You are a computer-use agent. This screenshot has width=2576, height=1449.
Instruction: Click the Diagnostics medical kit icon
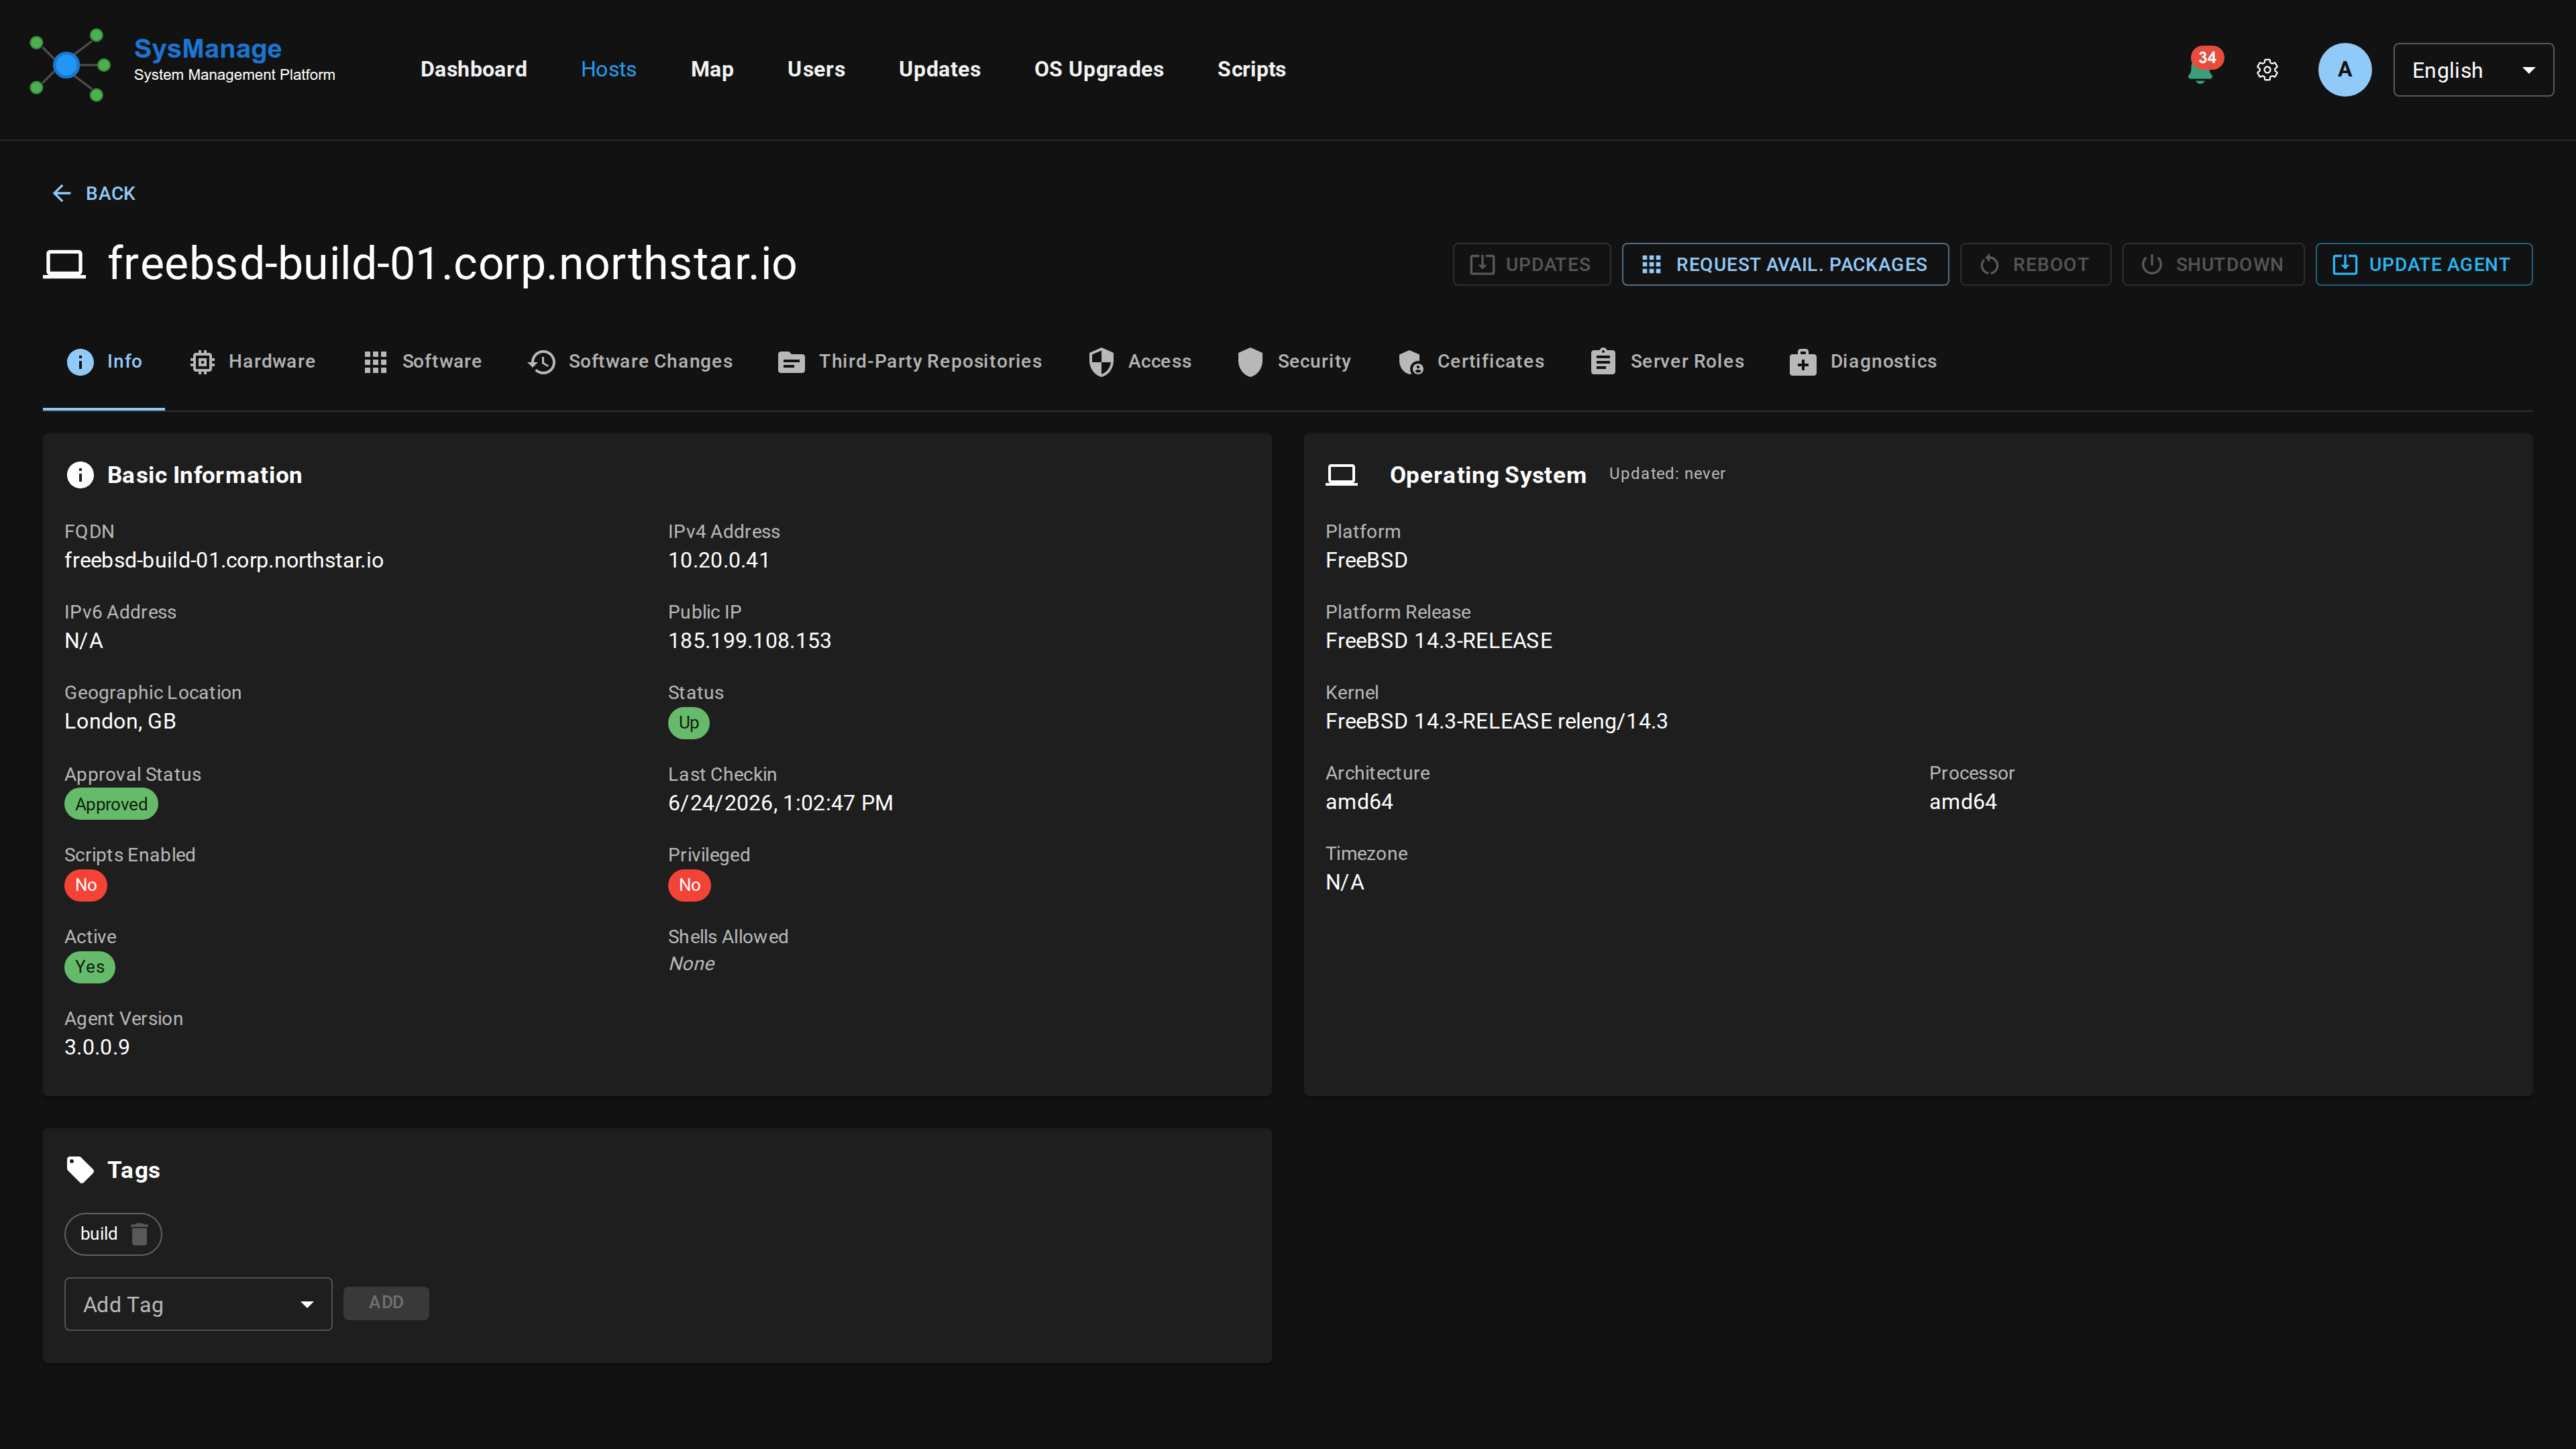(x=1803, y=362)
